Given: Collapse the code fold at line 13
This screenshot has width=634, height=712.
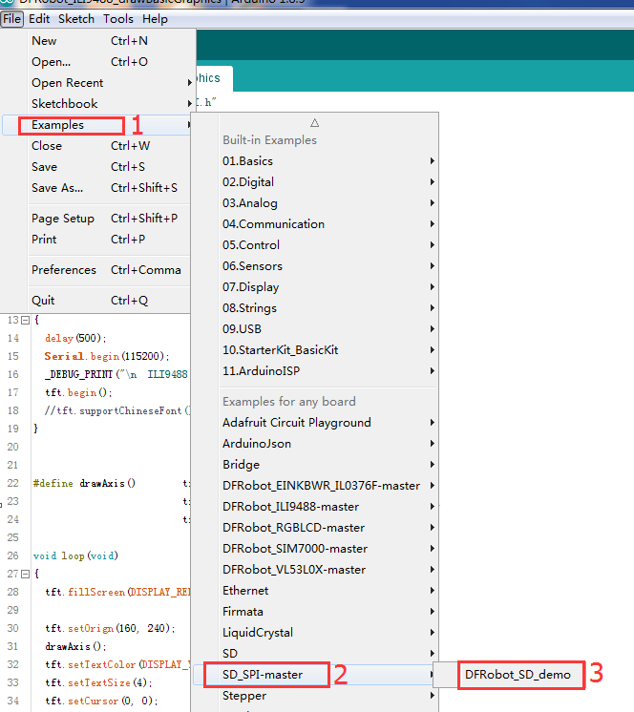Looking at the screenshot, I should tap(26, 320).
